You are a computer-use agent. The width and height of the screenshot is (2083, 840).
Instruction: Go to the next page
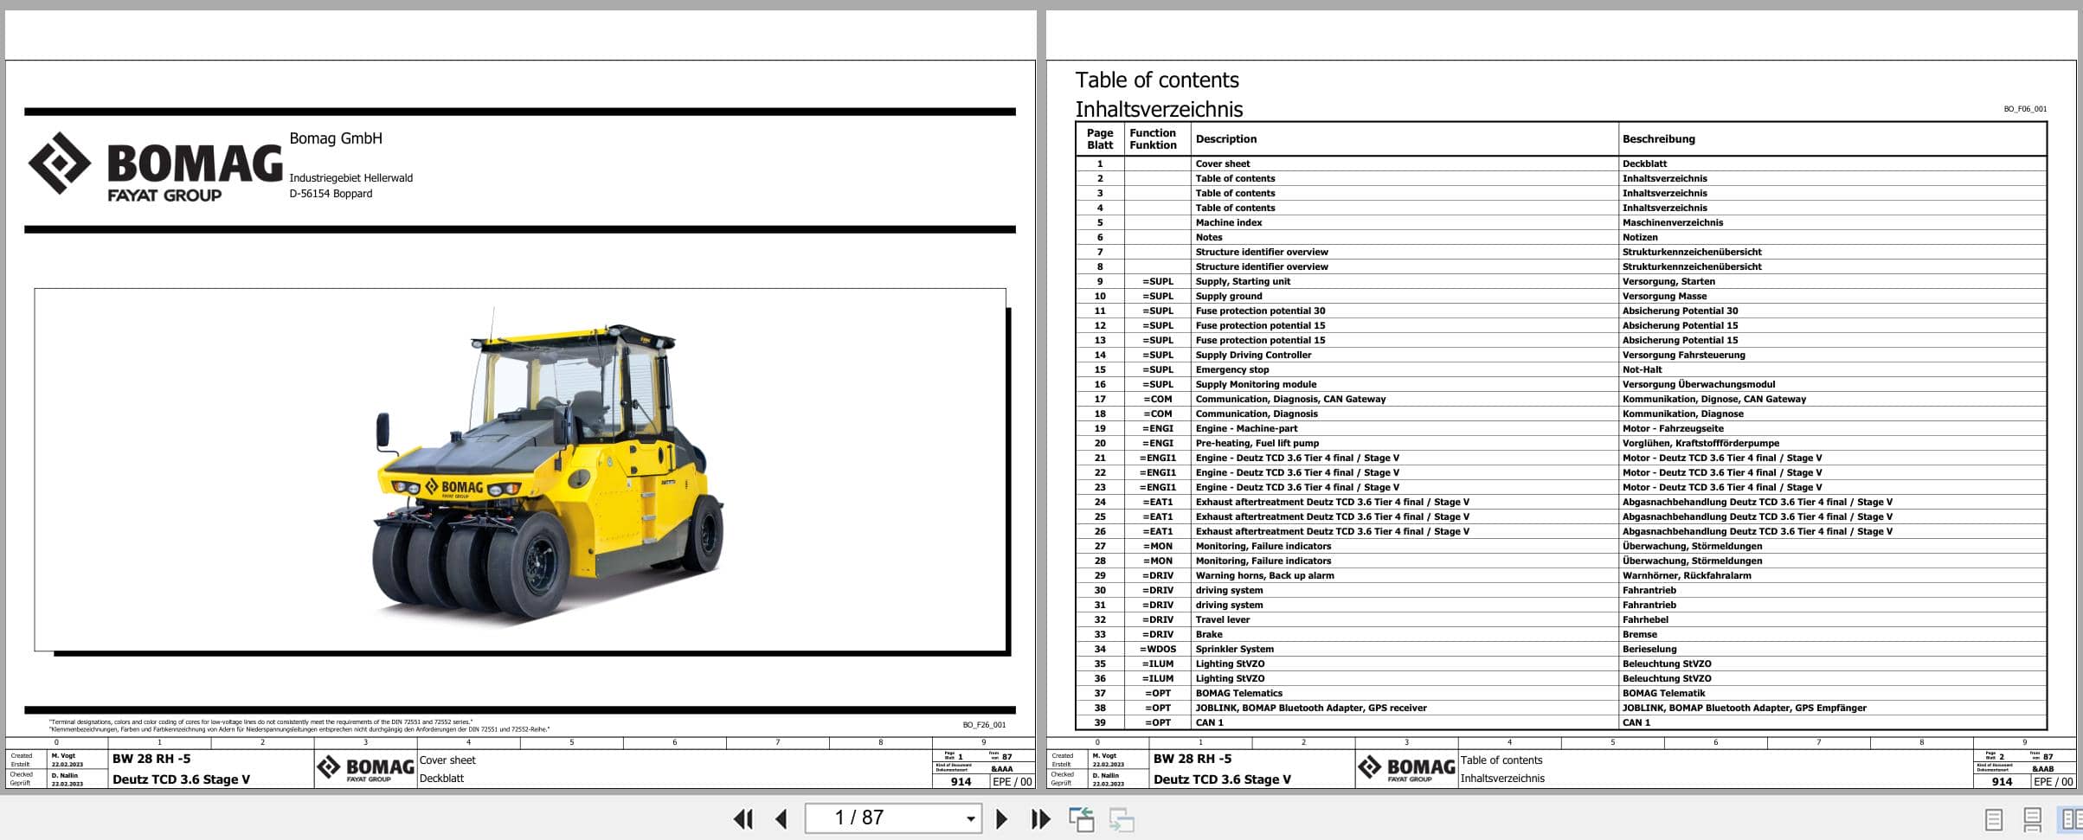[x=1001, y=818]
